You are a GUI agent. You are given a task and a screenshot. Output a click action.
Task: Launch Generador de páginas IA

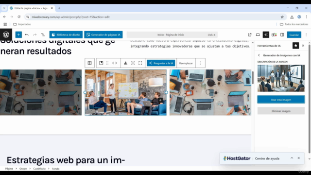tap(104, 35)
